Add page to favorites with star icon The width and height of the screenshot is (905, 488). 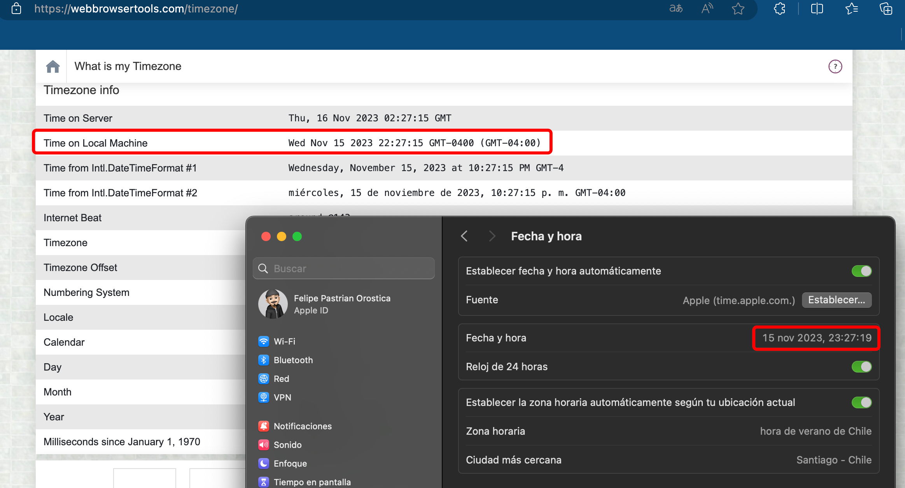point(738,9)
